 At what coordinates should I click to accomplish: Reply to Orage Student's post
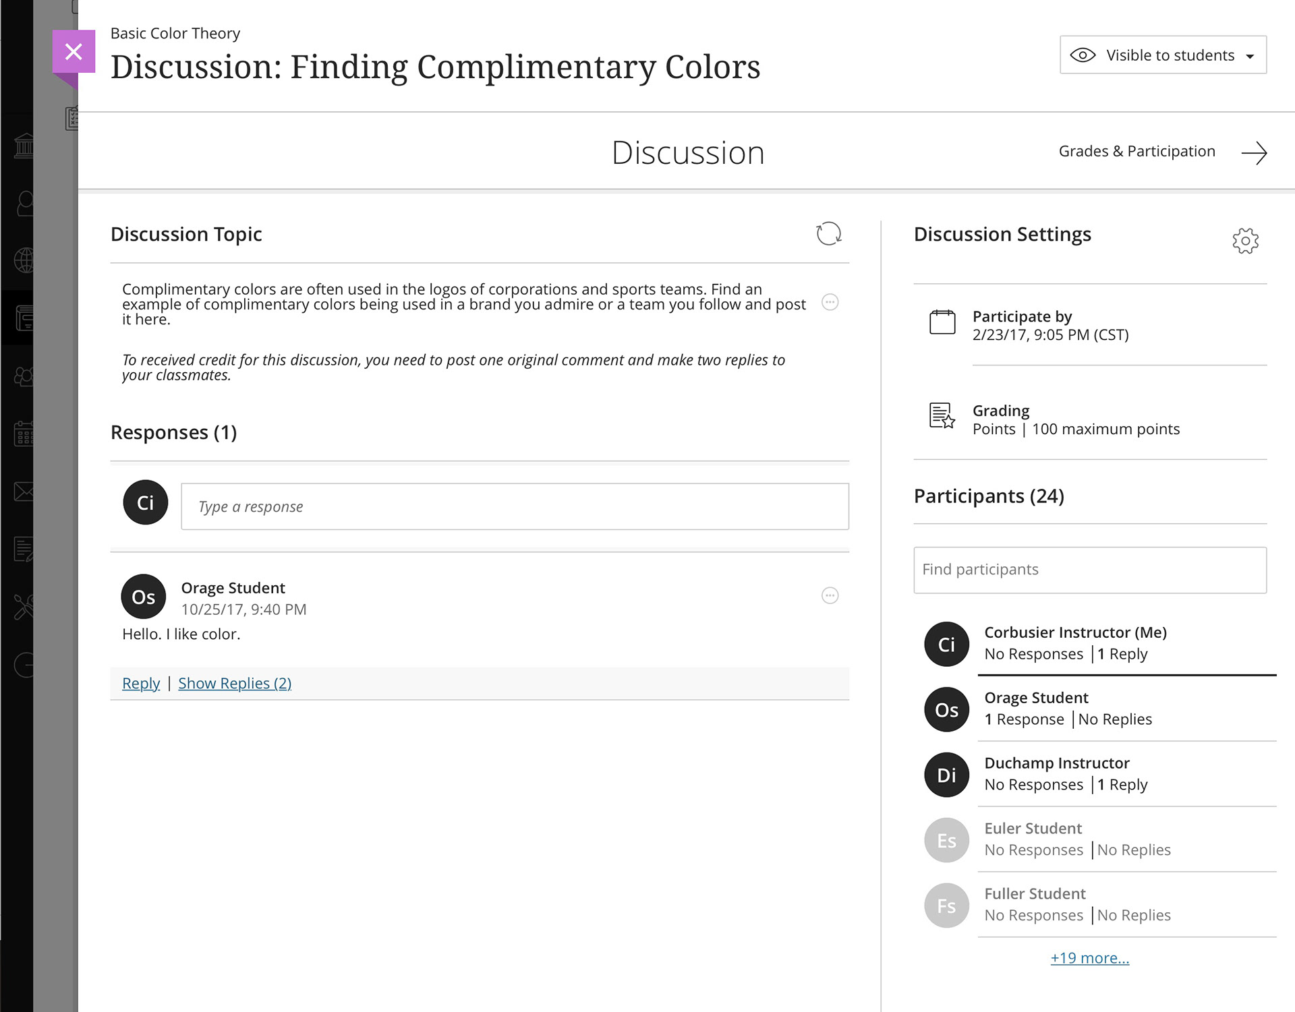tap(141, 683)
